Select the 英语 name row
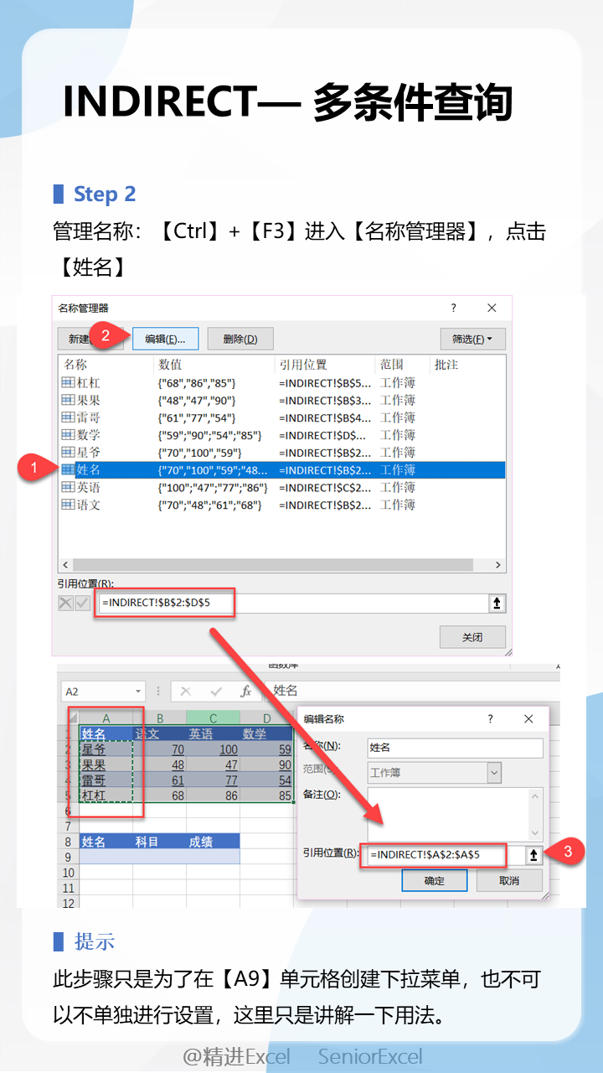The width and height of the screenshot is (603, 1073). [x=281, y=488]
